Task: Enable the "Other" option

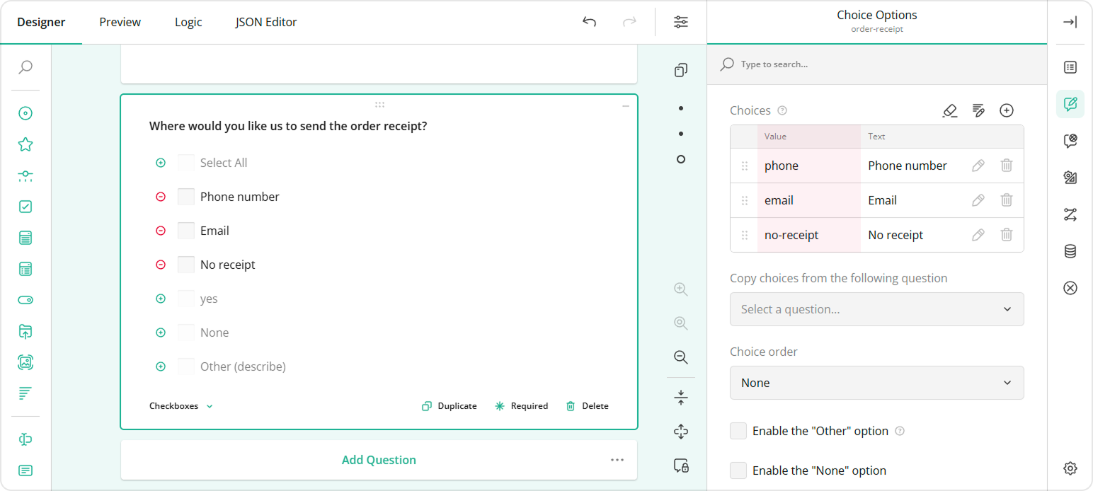Action: pos(738,430)
